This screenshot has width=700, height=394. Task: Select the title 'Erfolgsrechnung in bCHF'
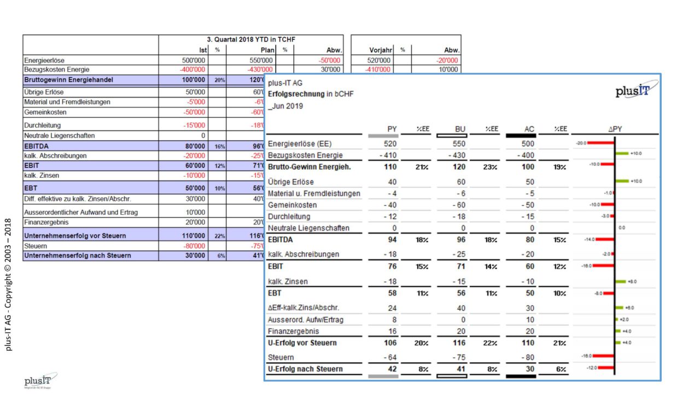(x=311, y=94)
